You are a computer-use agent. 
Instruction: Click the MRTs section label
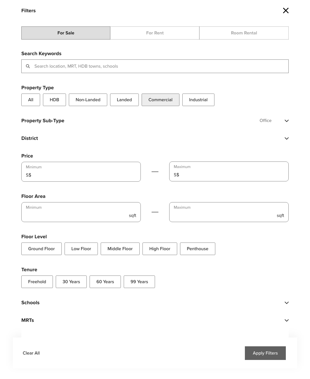click(28, 320)
